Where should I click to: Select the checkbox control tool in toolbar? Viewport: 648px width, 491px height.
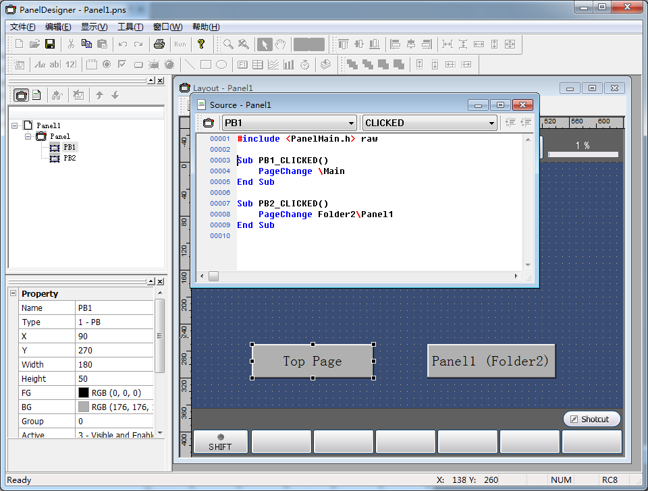pos(122,65)
